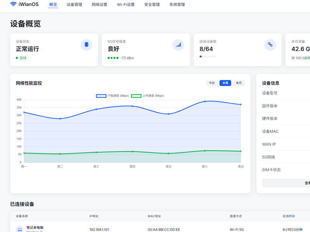Click the green upload legend swatch

tap(136, 96)
